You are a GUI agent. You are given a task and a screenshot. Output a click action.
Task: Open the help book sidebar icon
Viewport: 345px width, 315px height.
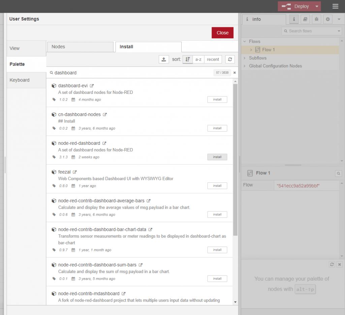point(305,19)
